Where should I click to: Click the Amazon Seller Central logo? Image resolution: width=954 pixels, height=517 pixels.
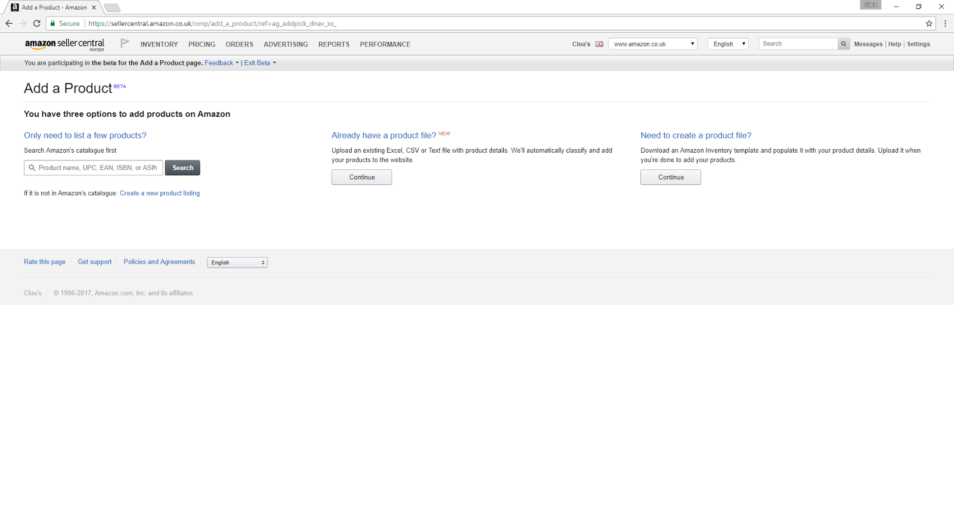(x=64, y=45)
